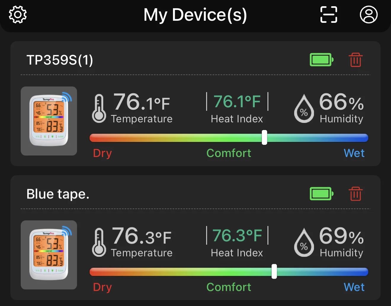Tap the humidity droplet icon for Blue tape.
The width and height of the screenshot is (391, 306).
point(304,242)
